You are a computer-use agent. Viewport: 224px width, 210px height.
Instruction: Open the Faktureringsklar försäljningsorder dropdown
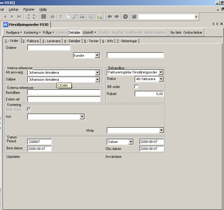coord(161,72)
